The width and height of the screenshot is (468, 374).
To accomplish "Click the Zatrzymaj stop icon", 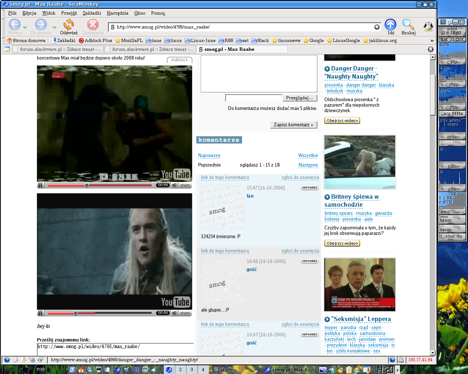I will (93, 24).
